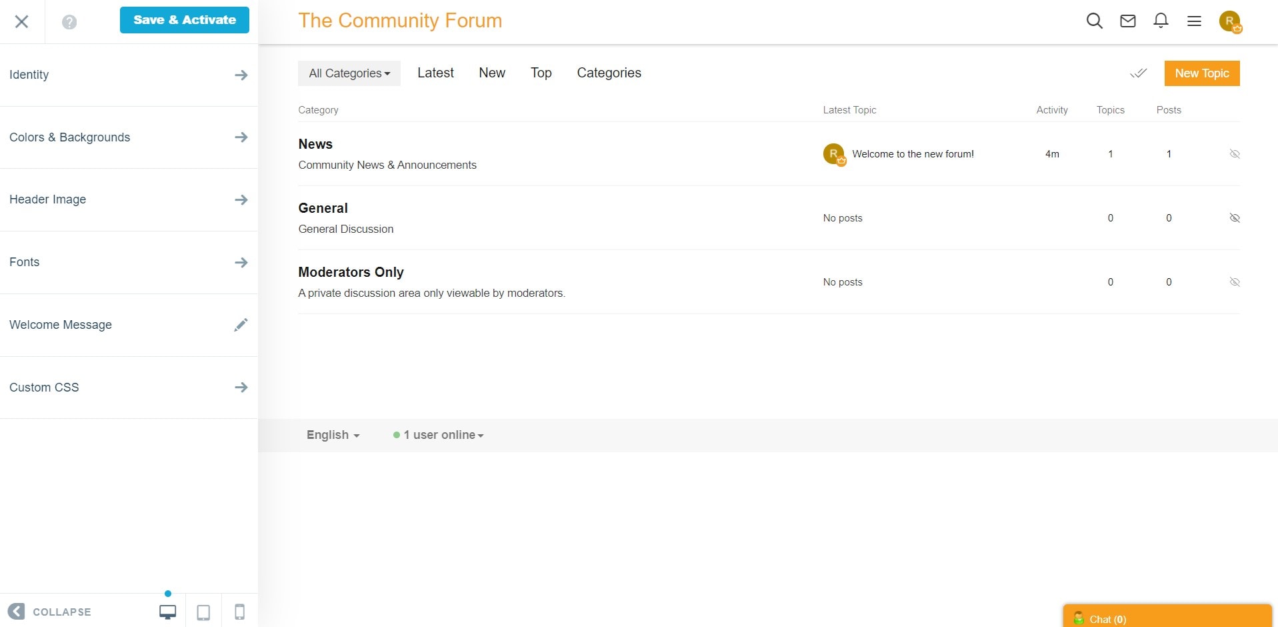Click the help question mark icon

click(x=69, y=22)
